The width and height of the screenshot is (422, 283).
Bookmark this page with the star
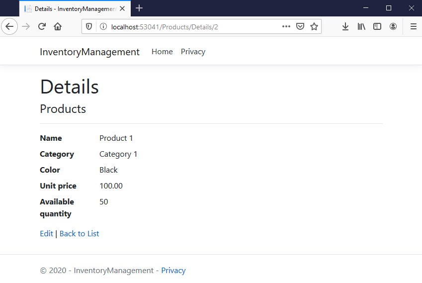[x=314, y=27]
